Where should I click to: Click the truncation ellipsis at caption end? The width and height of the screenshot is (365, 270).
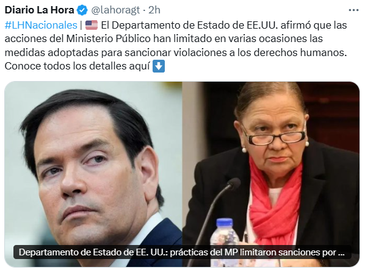coord(341,252)
